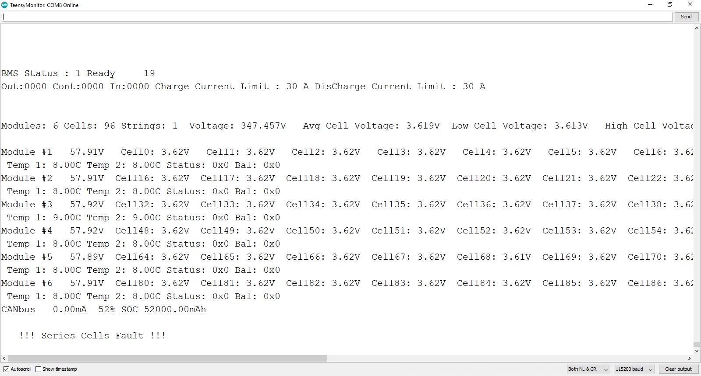The height and width of the screenshot is (376, 701).
Task: Click the 'Bal: 0x0' text under Module #6
Action: pyautogui.click(x=257, y=296)
